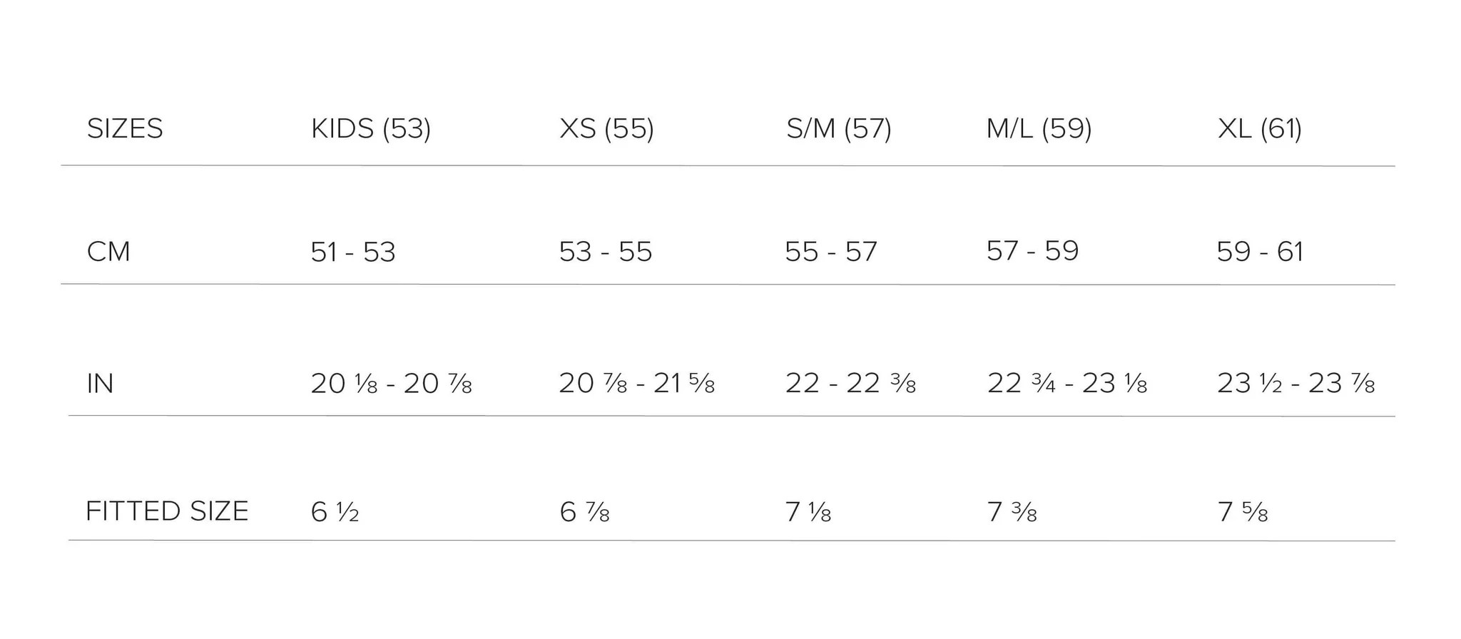Click the 55 - 57 centimeter cell
Image resolution: width=1461 pixels, height=639 pixels.
tap(830, 252)
